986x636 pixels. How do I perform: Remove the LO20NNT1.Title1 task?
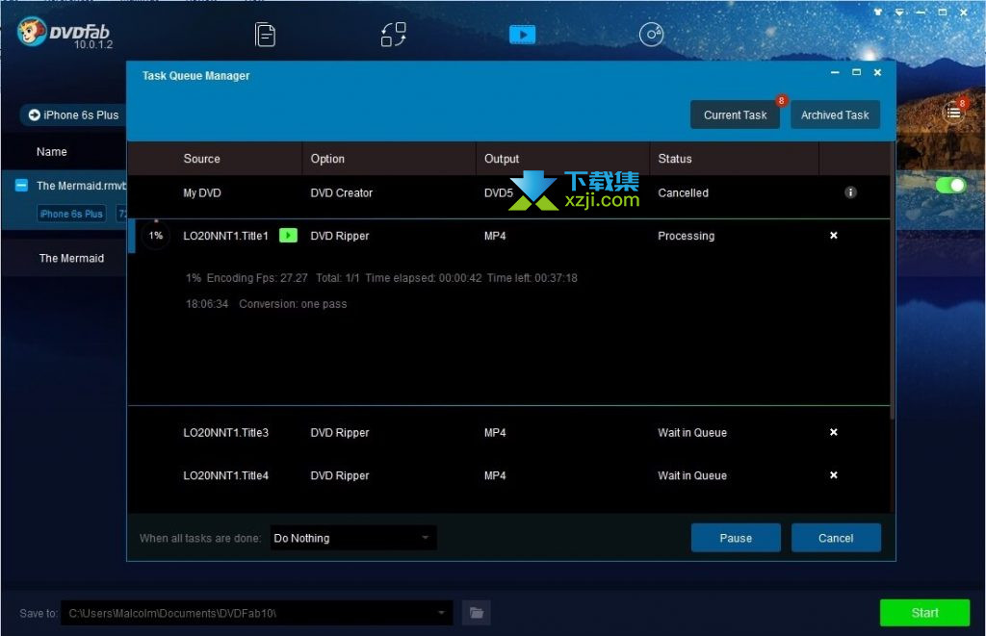click(x=834, y=235)
